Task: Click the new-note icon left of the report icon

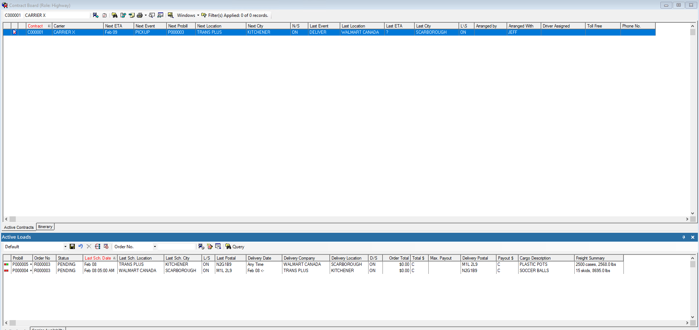Action: coord(210,246)
